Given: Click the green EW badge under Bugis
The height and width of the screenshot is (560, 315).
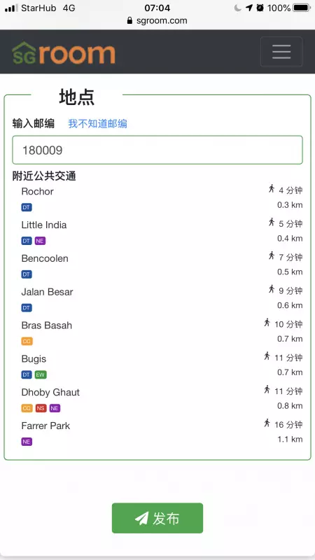Looking at the screenshot, I should coord(41,374).
